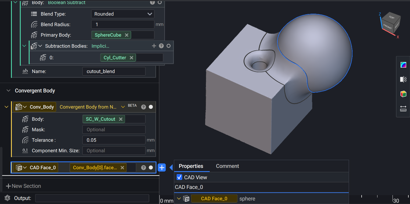Click the Boolean Subtract function label
Screen dimensions: 410x204
tap(67, 2)
